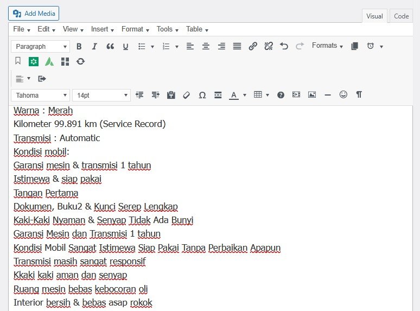Open the Tahoma font family dropdown
Screen dimensions: 420x311
click(x=40, y=95)
